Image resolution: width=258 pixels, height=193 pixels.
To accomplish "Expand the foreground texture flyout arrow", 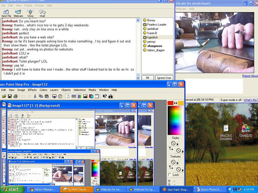I will click(177, 163).
